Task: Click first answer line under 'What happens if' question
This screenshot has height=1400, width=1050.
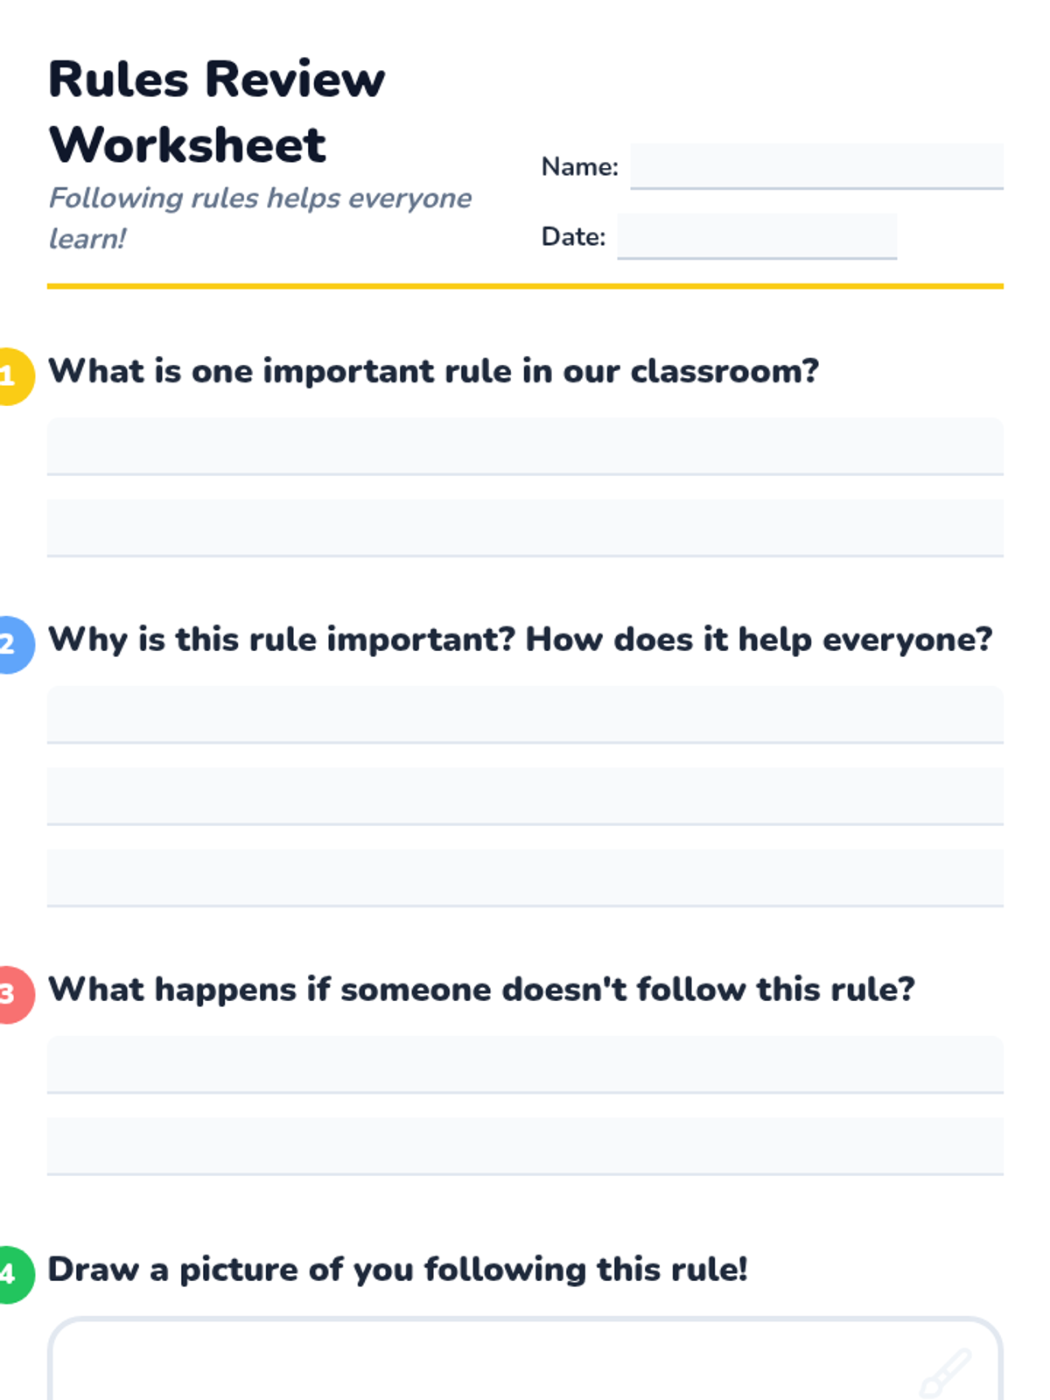Action: tap(525, 1065)
